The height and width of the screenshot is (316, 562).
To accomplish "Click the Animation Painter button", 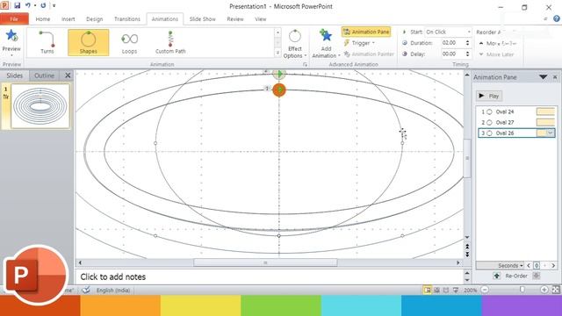I will (369, 54).
